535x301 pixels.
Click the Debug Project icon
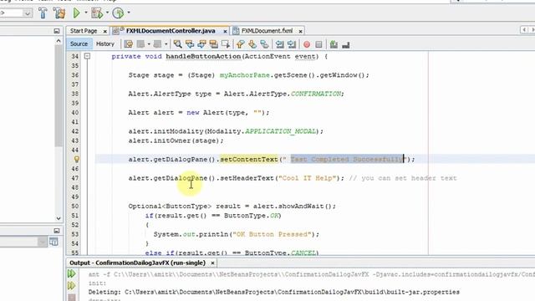(97, 13)
